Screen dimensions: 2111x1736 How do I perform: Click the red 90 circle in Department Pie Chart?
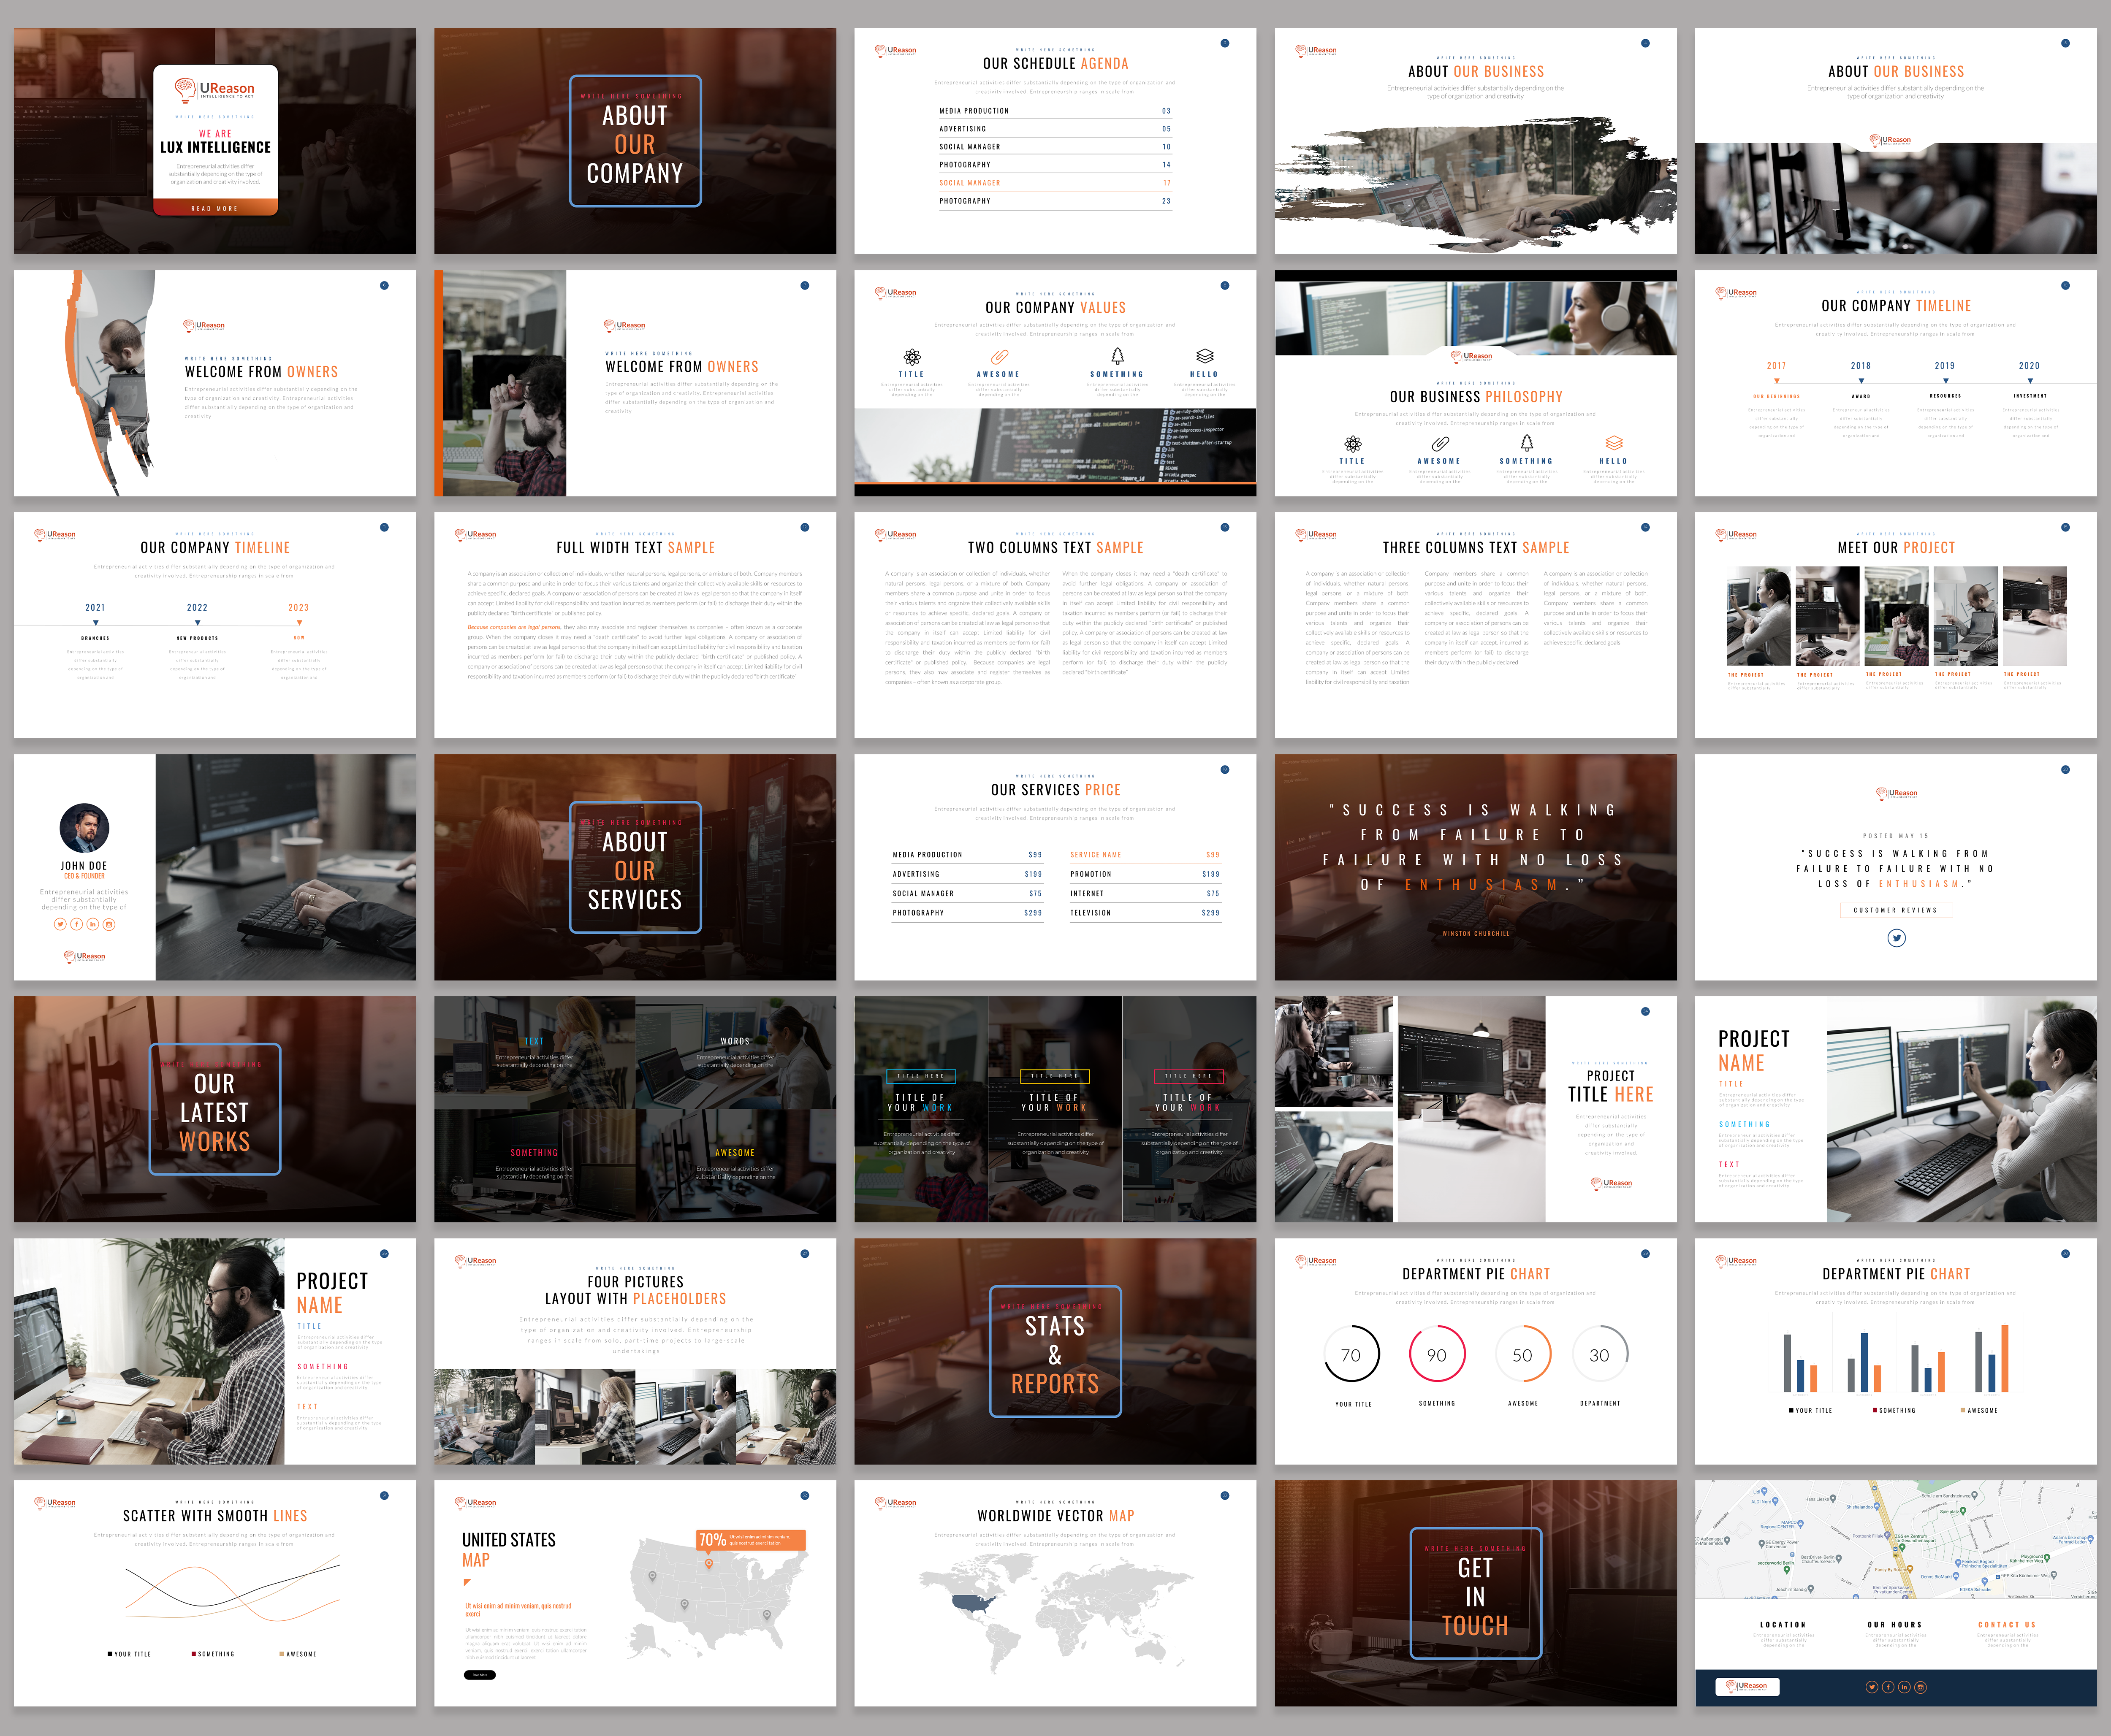point(1437,1355)
